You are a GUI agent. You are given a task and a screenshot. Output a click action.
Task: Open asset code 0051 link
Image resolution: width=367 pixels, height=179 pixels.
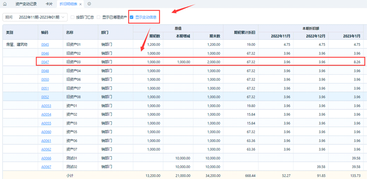pos(45,88)
